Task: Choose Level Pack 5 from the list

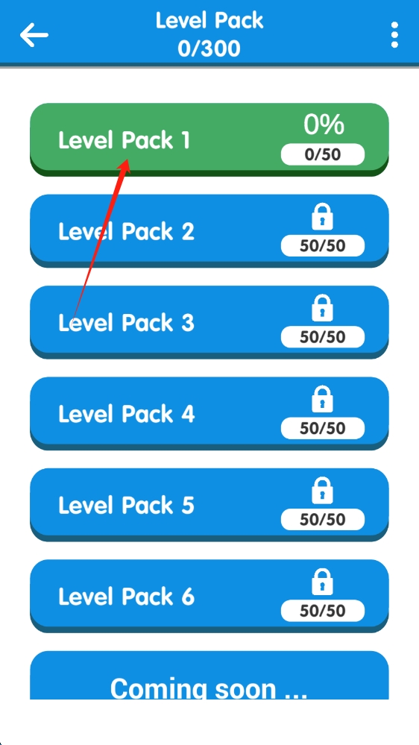Action: 209,505
